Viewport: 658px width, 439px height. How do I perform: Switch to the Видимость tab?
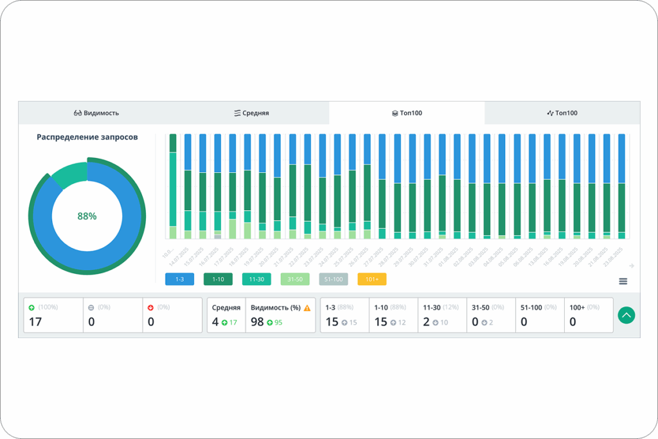click(x=96, y=113)
